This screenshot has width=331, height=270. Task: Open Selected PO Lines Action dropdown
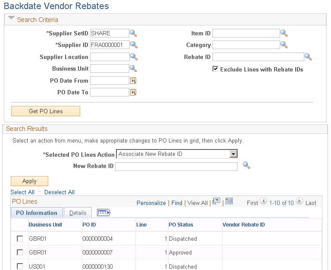[233, 154]
